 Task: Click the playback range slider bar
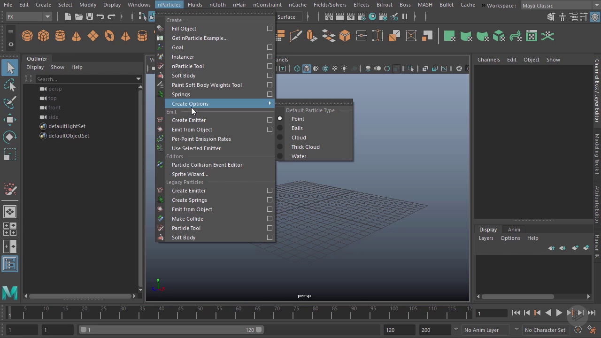point(171,330)
